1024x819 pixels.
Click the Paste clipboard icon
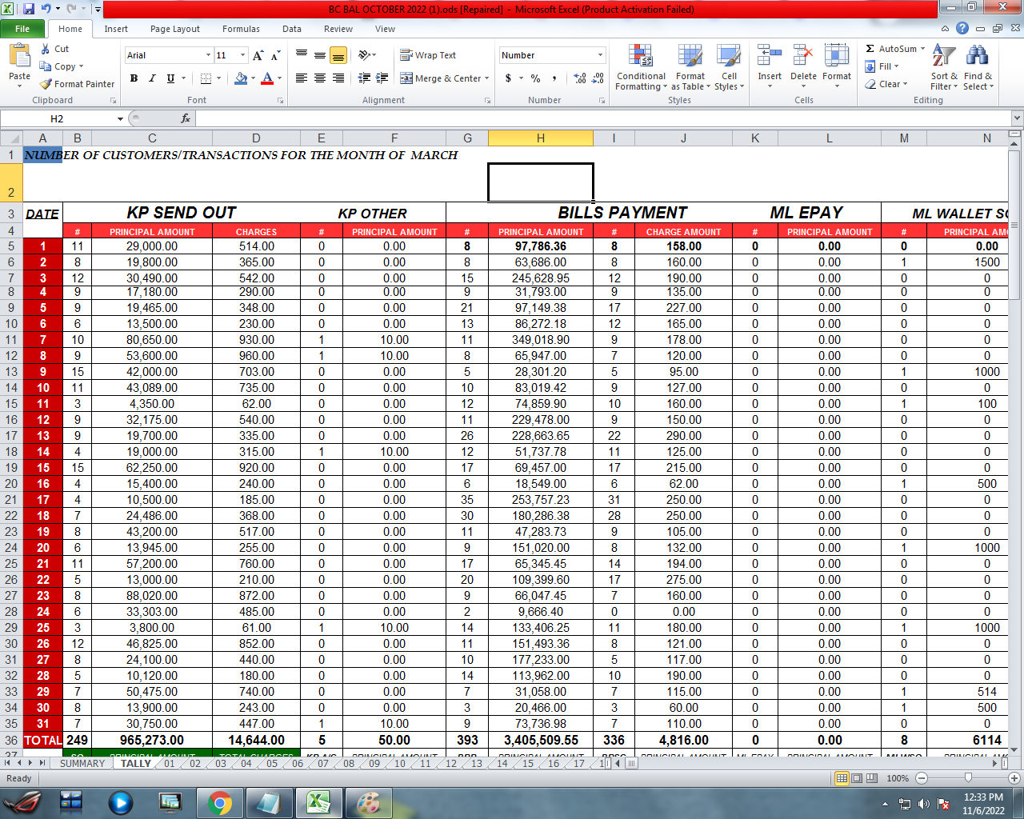pyautogui.click(x=19, y=55)
